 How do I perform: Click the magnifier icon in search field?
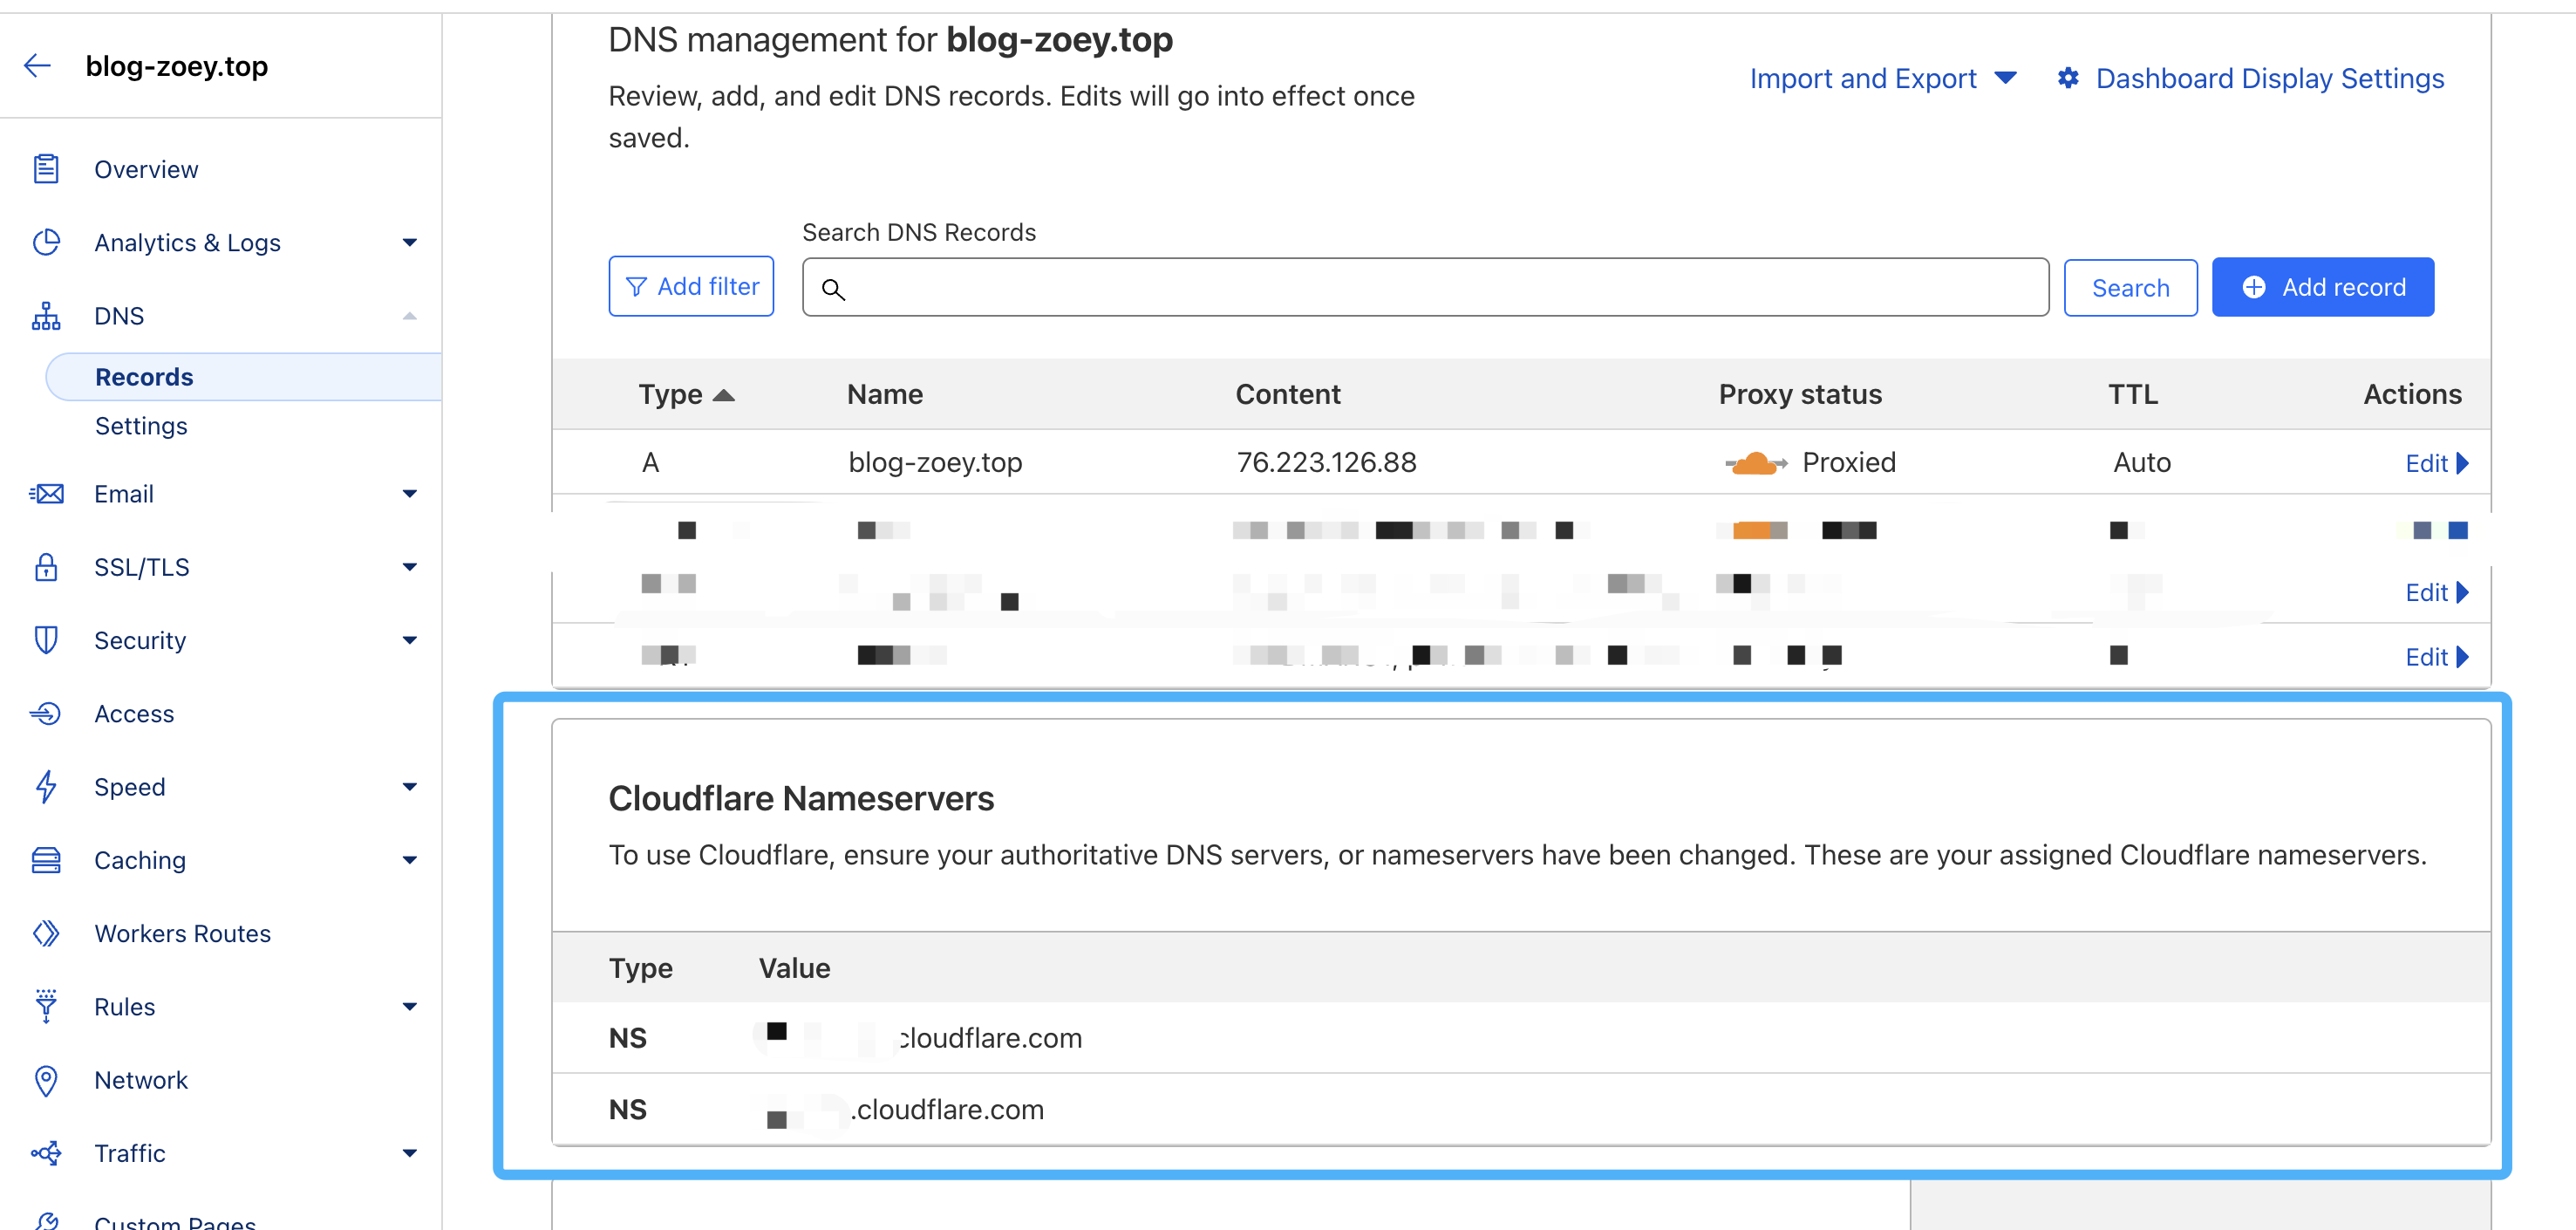[833, 290]
